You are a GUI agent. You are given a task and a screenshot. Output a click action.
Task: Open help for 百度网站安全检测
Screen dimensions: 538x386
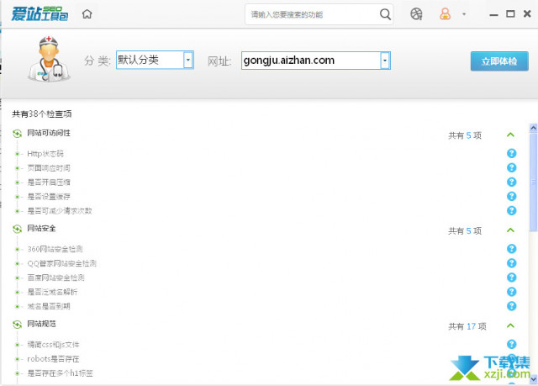(x=511, y=278)
